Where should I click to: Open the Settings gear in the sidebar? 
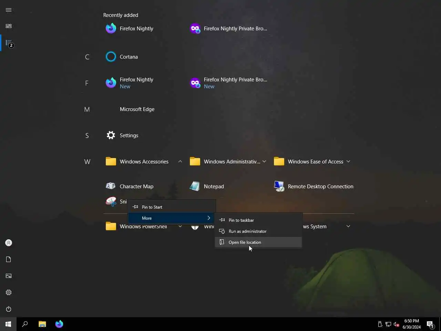(9, 292)
